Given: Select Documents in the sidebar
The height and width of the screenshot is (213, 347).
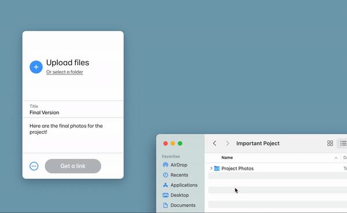Looking at the screenshot, I should (179, 205).
